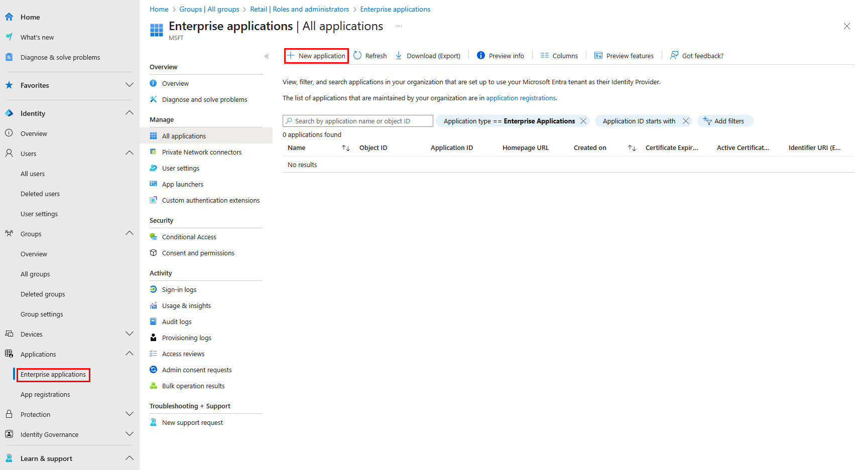Image resolution: width=864 pixels, height=470 pixels.
Task: Click the Download (Export) arrow icon
Action: tap(399, 56)
